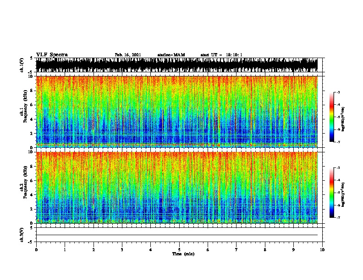Click inside the ch.1 spectrogram panel

coord(177,112)
